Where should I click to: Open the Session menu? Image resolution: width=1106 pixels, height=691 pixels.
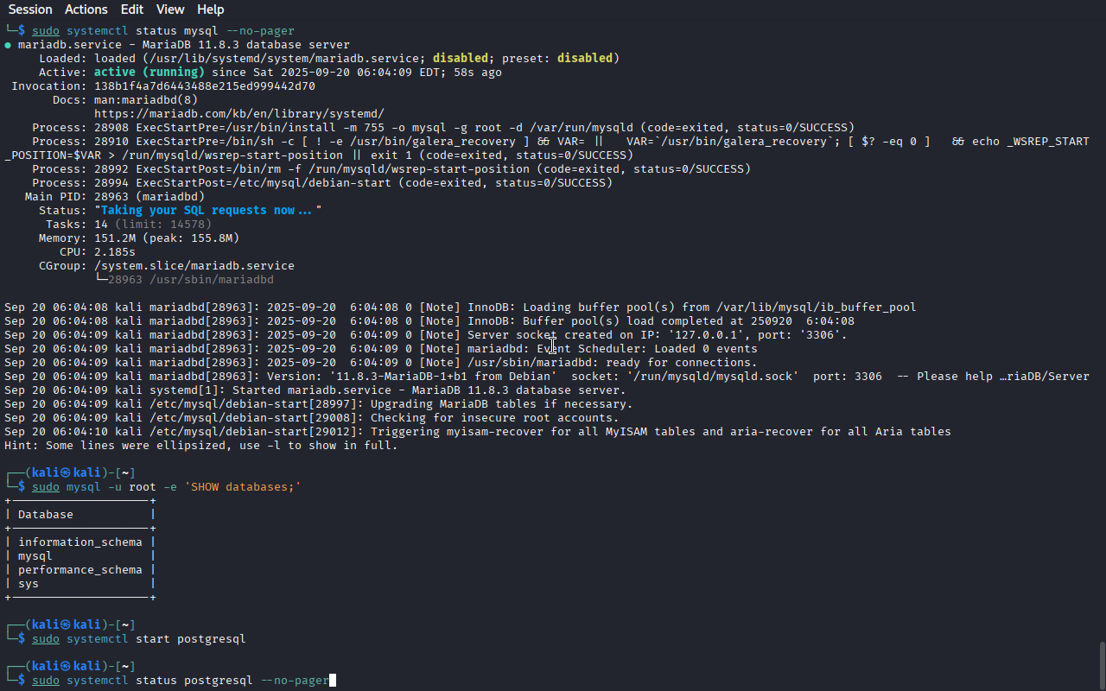pos(30,10)
